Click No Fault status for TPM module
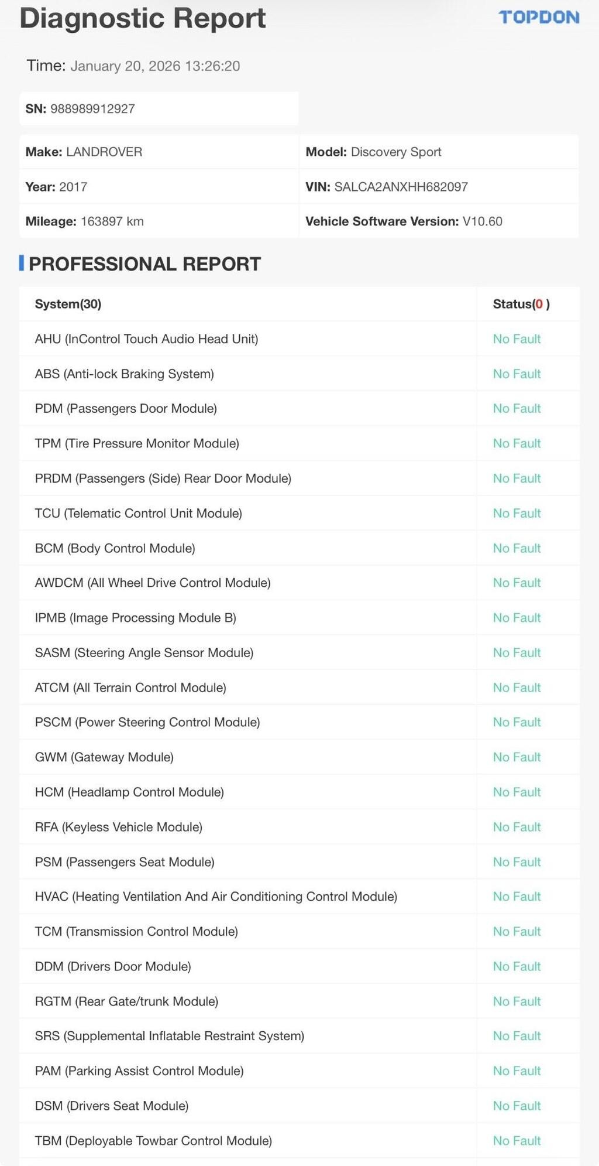Viewport: 599px width, 1166px height. tap(517, 443)
